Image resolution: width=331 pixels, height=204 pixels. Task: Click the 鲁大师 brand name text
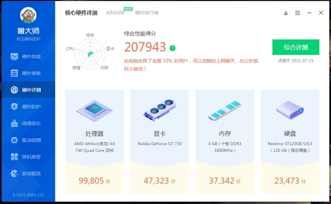(x=29, y=31)
